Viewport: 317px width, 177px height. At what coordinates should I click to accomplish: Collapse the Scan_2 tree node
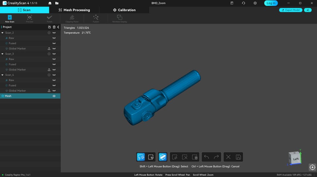(3, 33)
